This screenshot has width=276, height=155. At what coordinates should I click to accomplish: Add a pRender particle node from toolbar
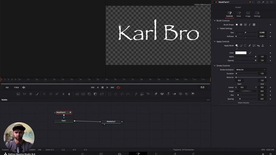pos(148,94)
